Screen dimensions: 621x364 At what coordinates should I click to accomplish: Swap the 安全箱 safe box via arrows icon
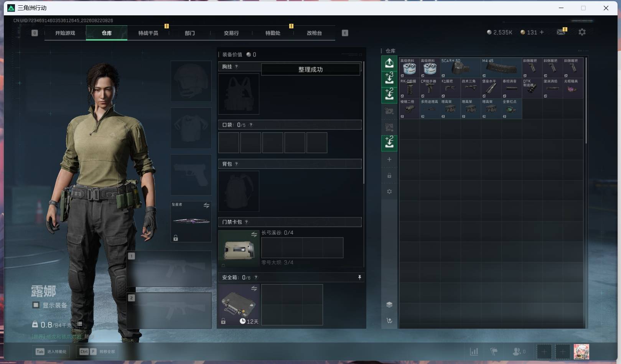(254, 288)
